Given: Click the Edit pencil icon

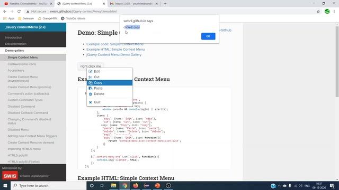Looking at the screenshot, I should [x=91, y=71].
